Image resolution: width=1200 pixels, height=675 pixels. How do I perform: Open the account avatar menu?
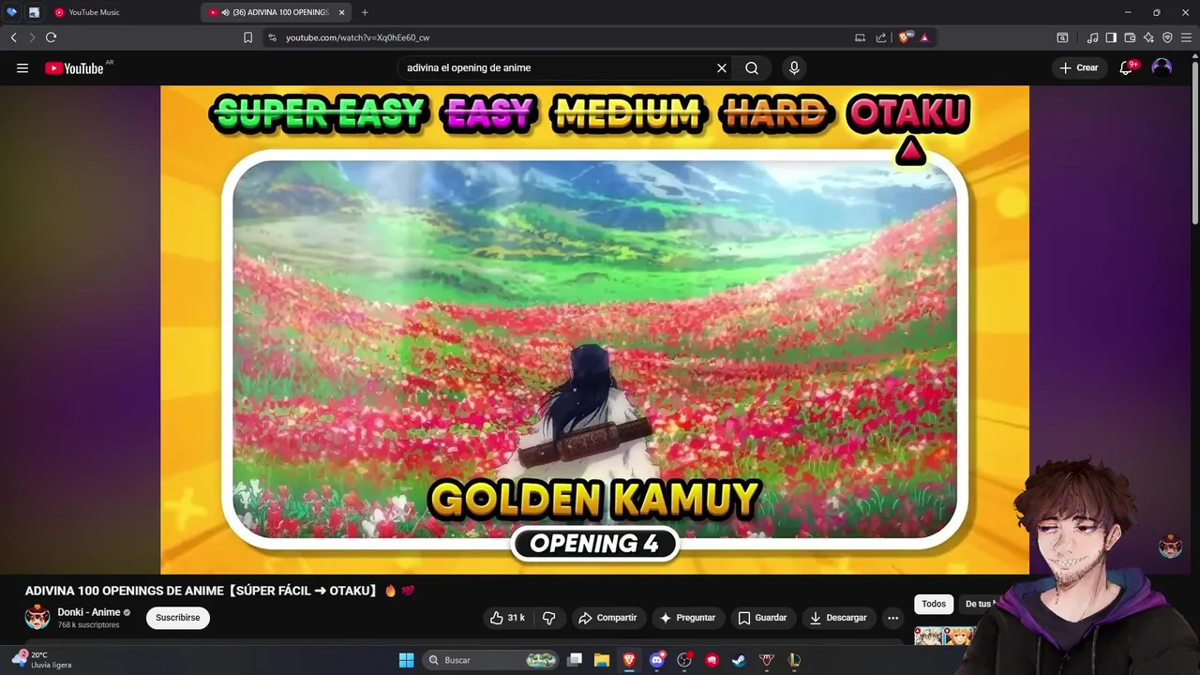pos(1162,67)
